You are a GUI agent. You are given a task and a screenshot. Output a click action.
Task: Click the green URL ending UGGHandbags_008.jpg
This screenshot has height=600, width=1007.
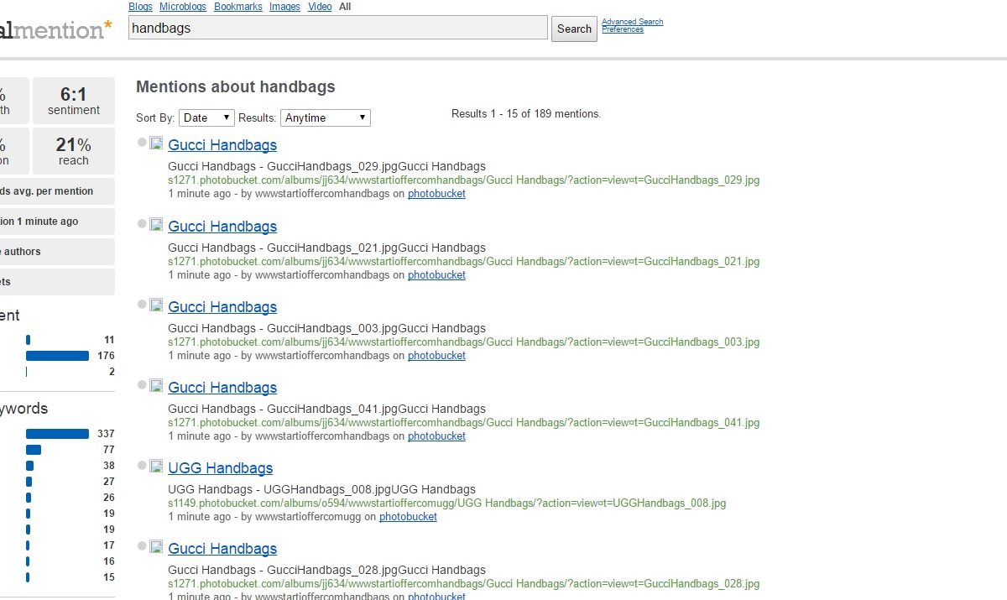tap(447, 503)
